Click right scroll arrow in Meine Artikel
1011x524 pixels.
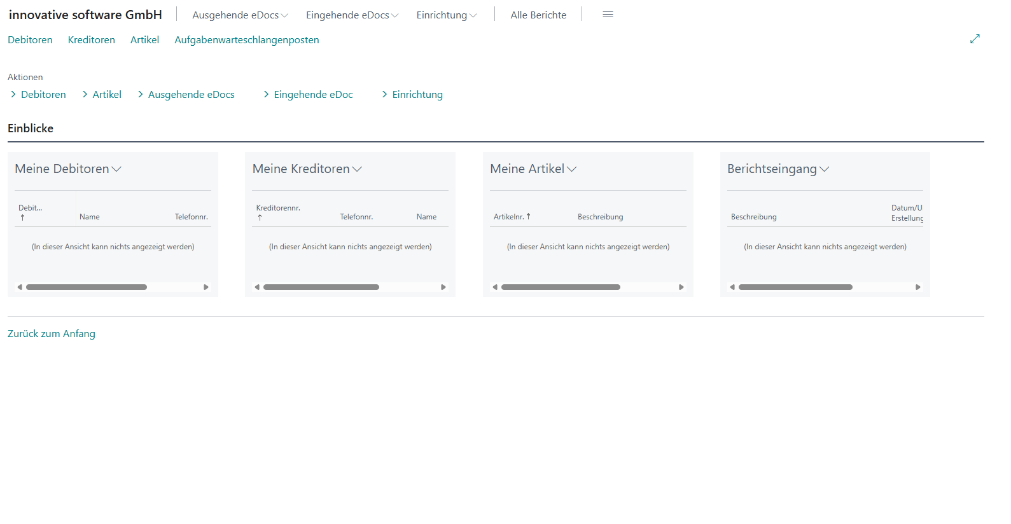pyautogui.click(x=681, y=287)
